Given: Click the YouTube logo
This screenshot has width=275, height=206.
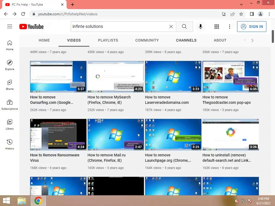Looking at the screenshot, I should [31, 27].
